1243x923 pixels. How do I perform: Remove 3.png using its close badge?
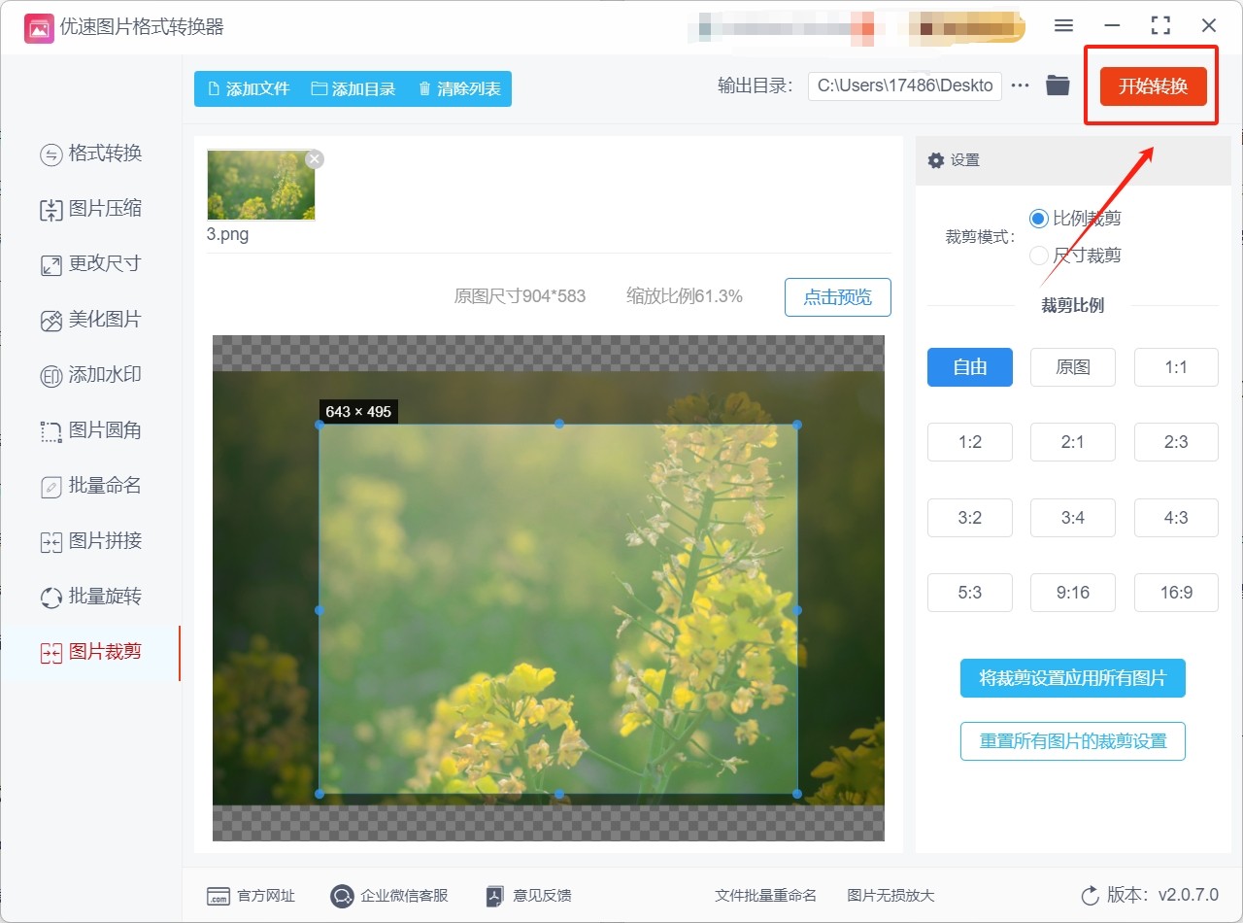314,159
